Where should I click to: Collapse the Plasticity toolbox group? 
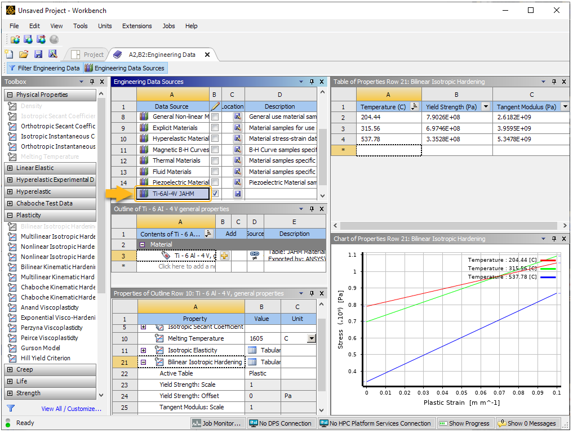coord(10,216)
